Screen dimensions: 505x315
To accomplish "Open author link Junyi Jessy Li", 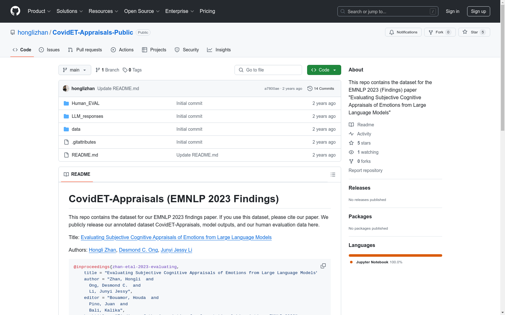I will pyautogui.click(x=176, y=250).
